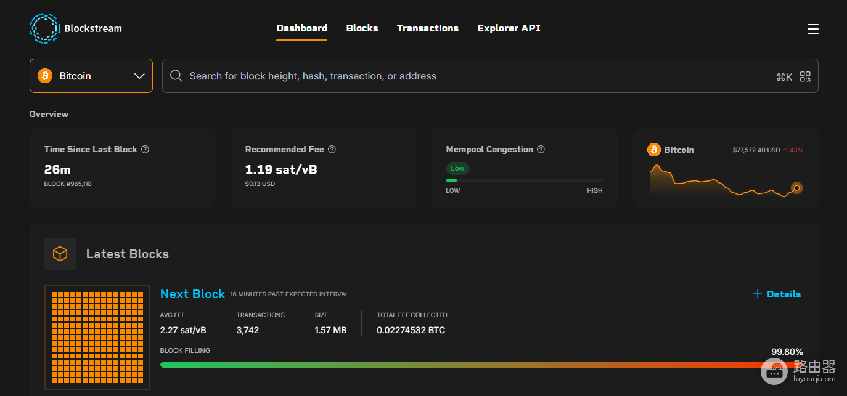This screenshot has width=847, height=396.
Task: Click the BLOCK FILLING label
Action: [185, 350]
